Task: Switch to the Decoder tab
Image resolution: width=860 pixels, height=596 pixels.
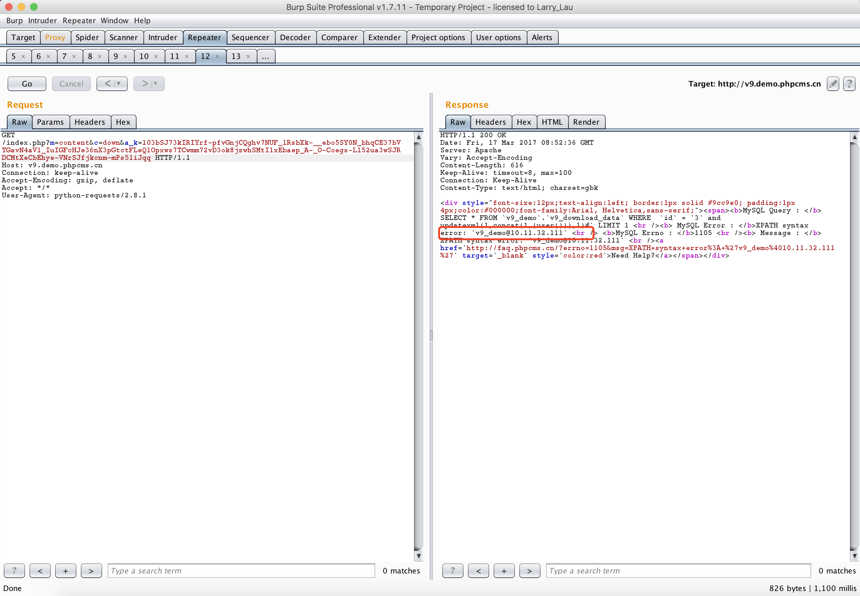Action: 295,37
